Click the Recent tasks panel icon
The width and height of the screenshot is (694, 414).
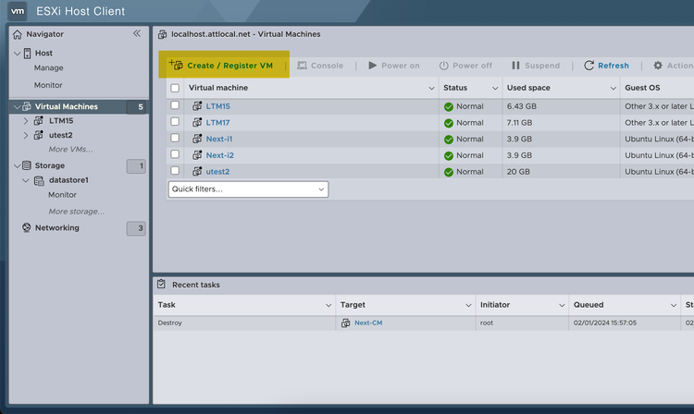(x=162, y=285)
